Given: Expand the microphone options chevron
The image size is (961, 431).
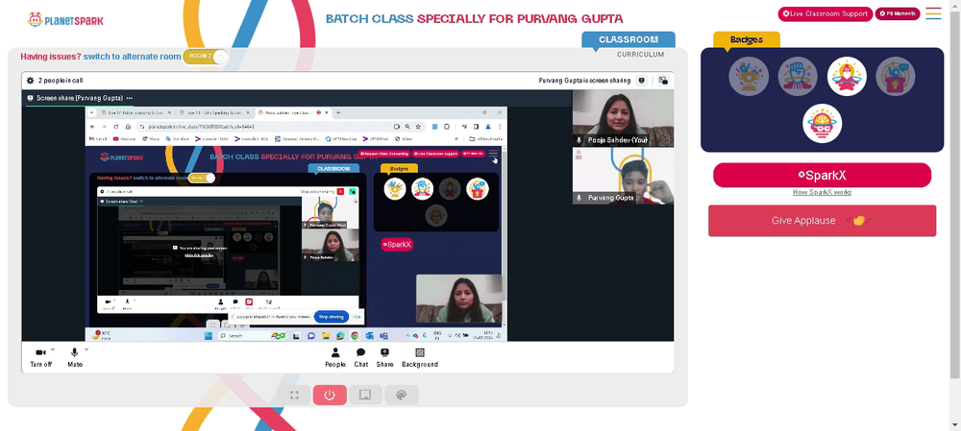Looking at the screenshot, I should tap(86, 349).
